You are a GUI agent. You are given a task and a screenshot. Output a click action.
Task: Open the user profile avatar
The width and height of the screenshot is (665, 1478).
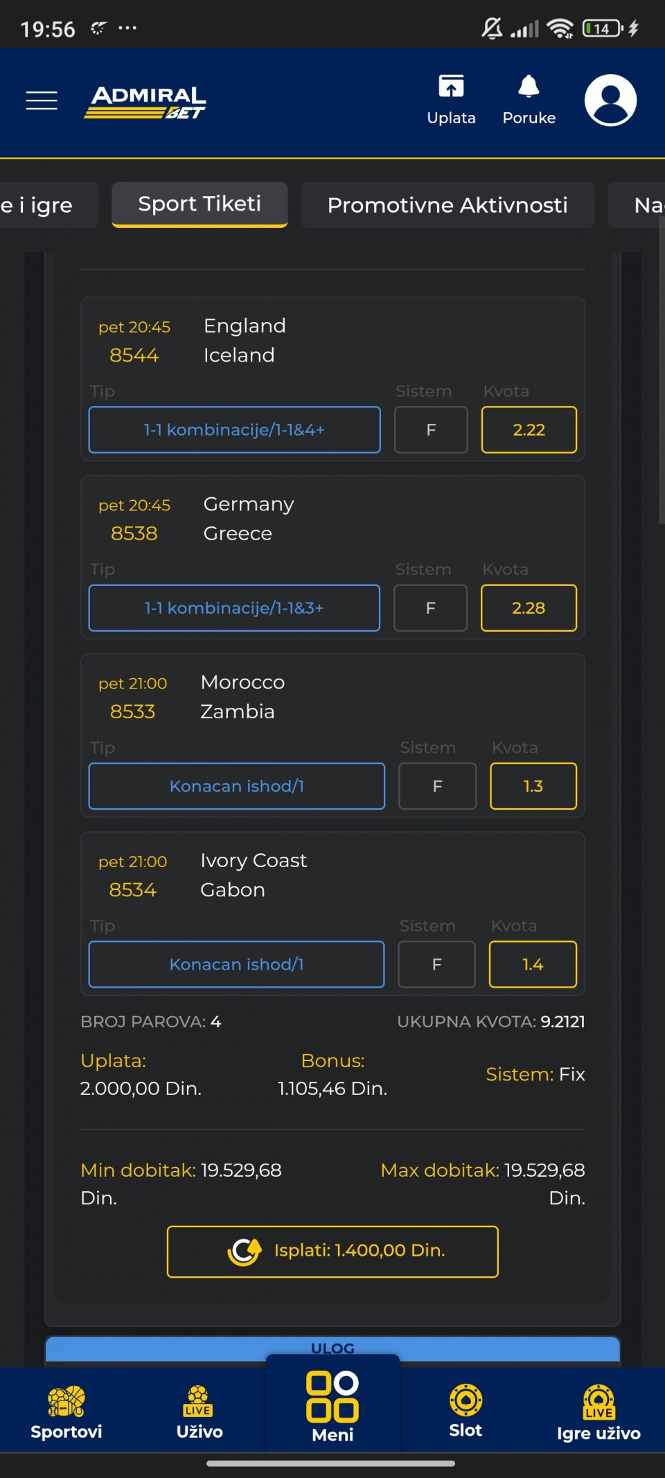click(x=610, y=100)
